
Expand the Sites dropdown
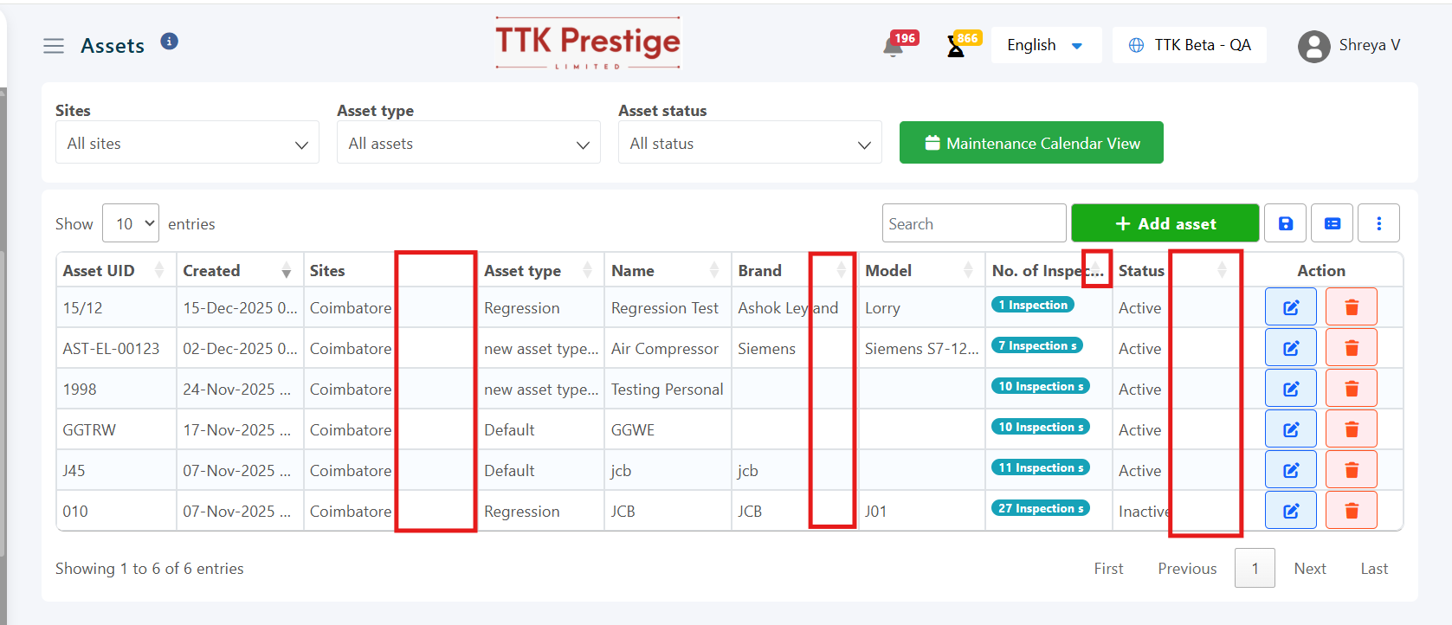(x=187, y=143)
